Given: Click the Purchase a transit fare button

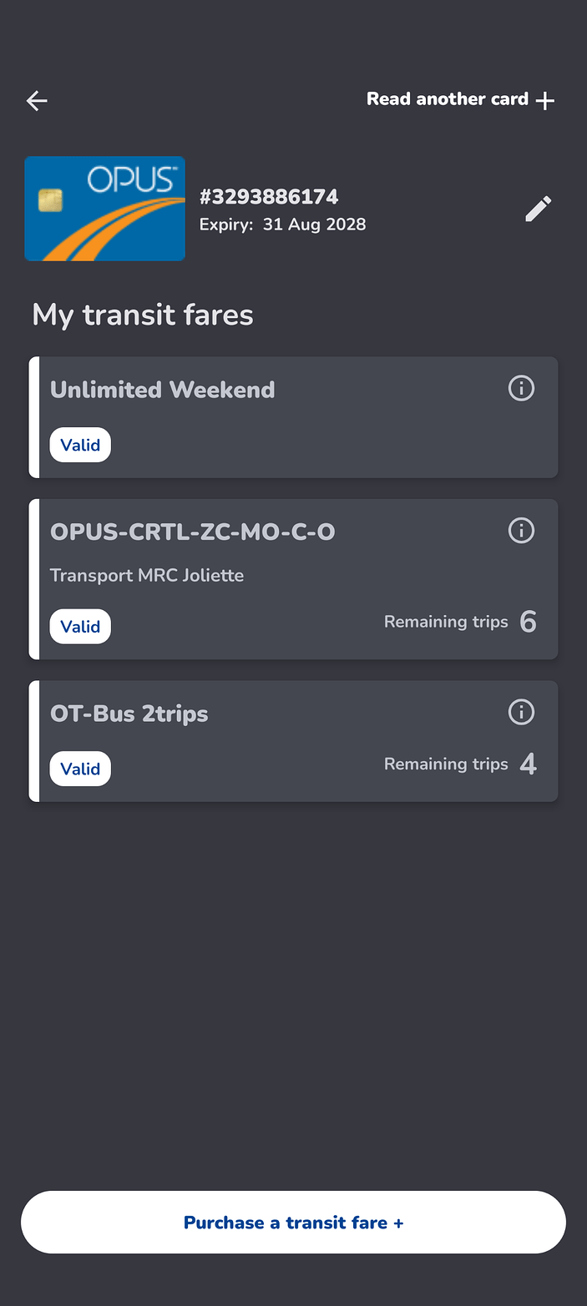Looking at the screenshot, I should tap(293, 1223).
